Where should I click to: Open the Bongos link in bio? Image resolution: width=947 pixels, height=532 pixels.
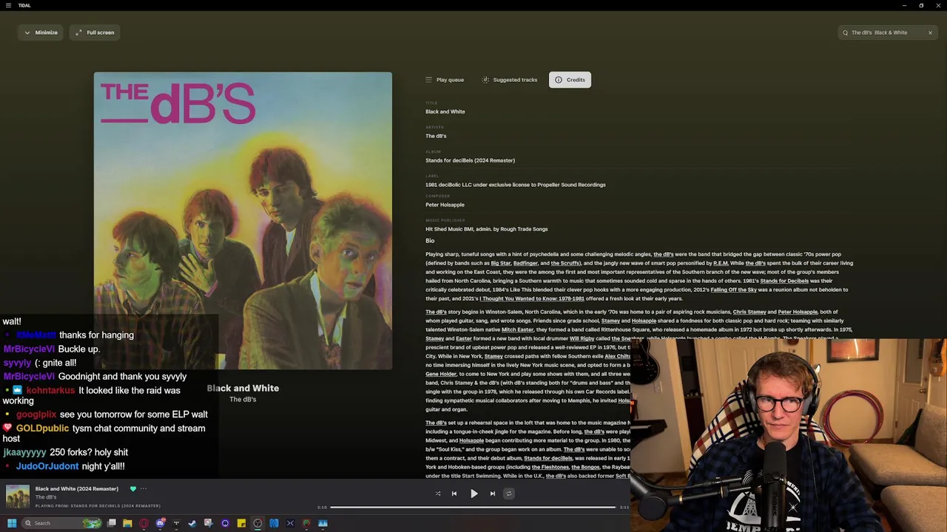pyautogui.click(x=584, y=467)
